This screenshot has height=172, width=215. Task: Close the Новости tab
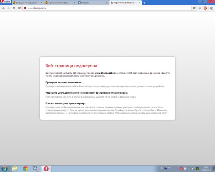coord(107,3)
